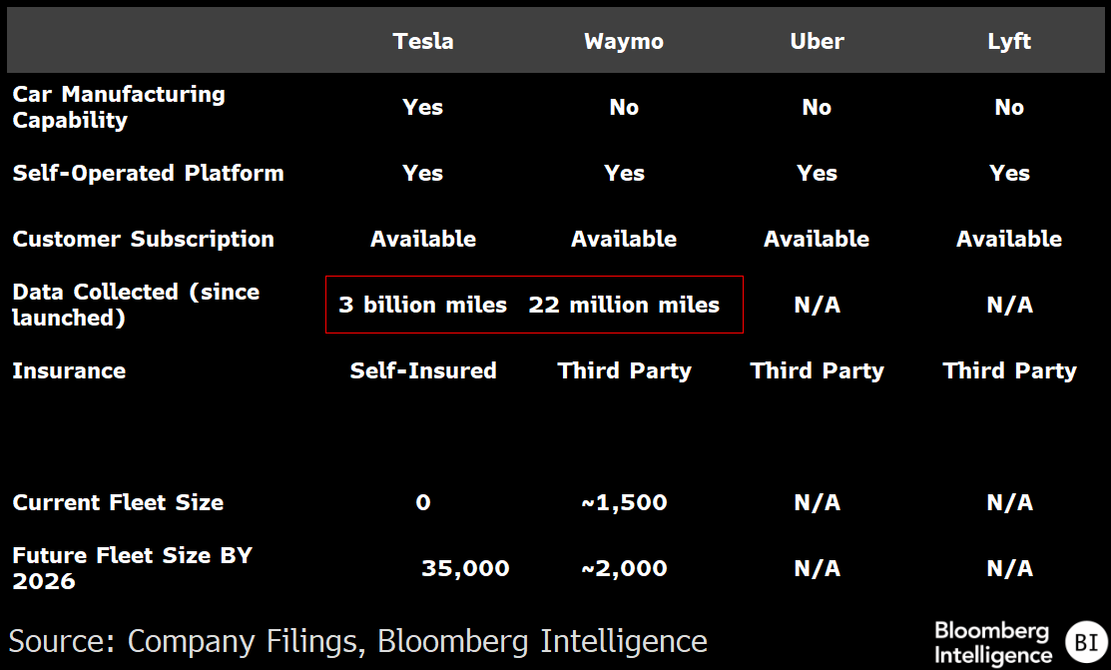Click Waymo's ~2,000 future fleet value
Screen dimensions: 1111x670
pos(624,568)
